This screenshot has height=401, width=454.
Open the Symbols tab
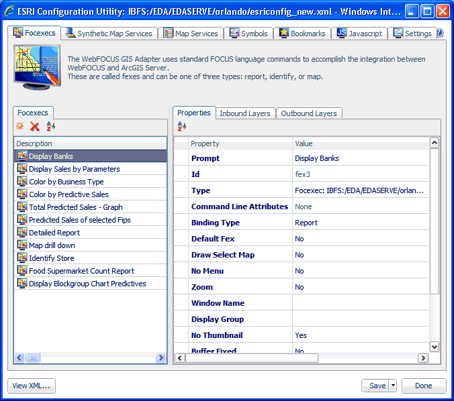[248, 34]
